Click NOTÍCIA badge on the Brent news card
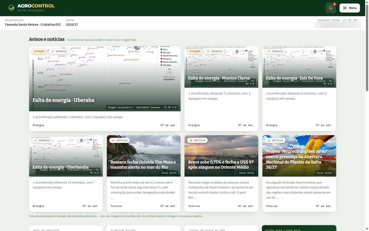 tap(197, 140)
